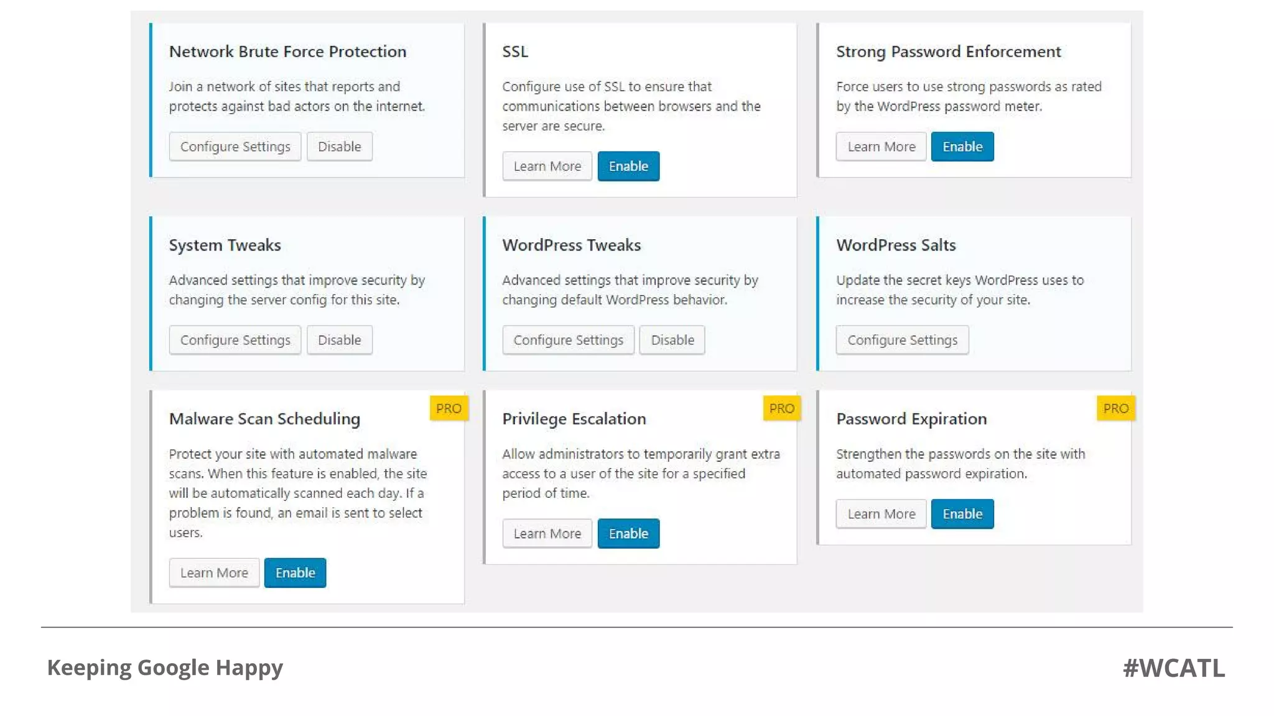
Task: Learn more about Privilege Escalation
Action: [x=547, y=534]
